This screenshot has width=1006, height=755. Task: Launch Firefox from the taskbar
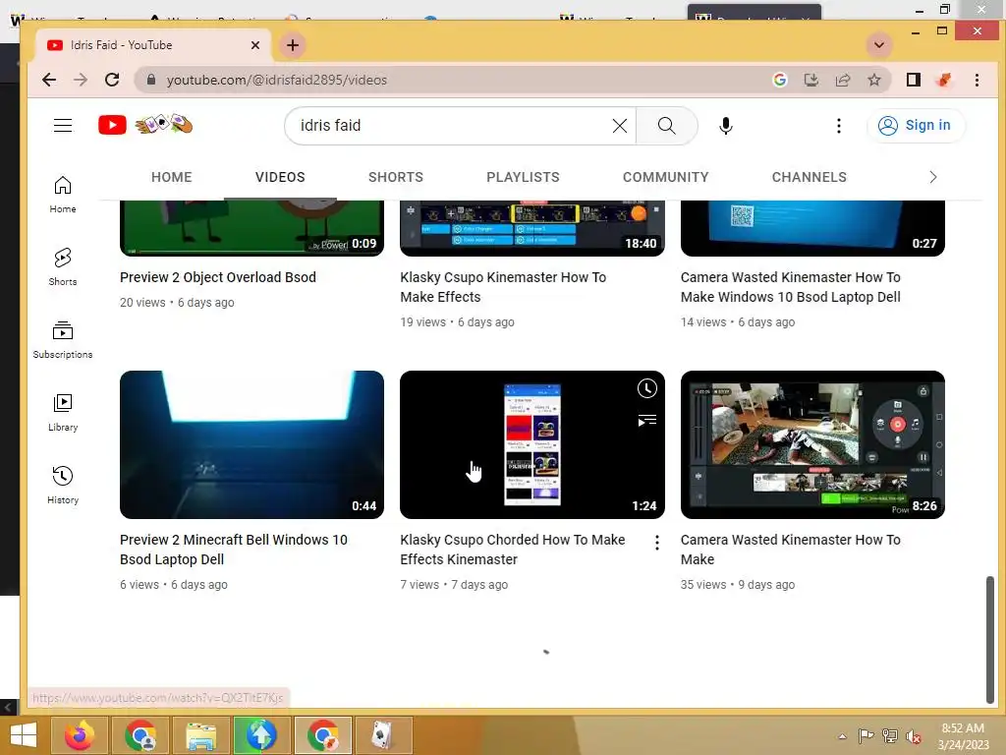[x=80, y=735]
